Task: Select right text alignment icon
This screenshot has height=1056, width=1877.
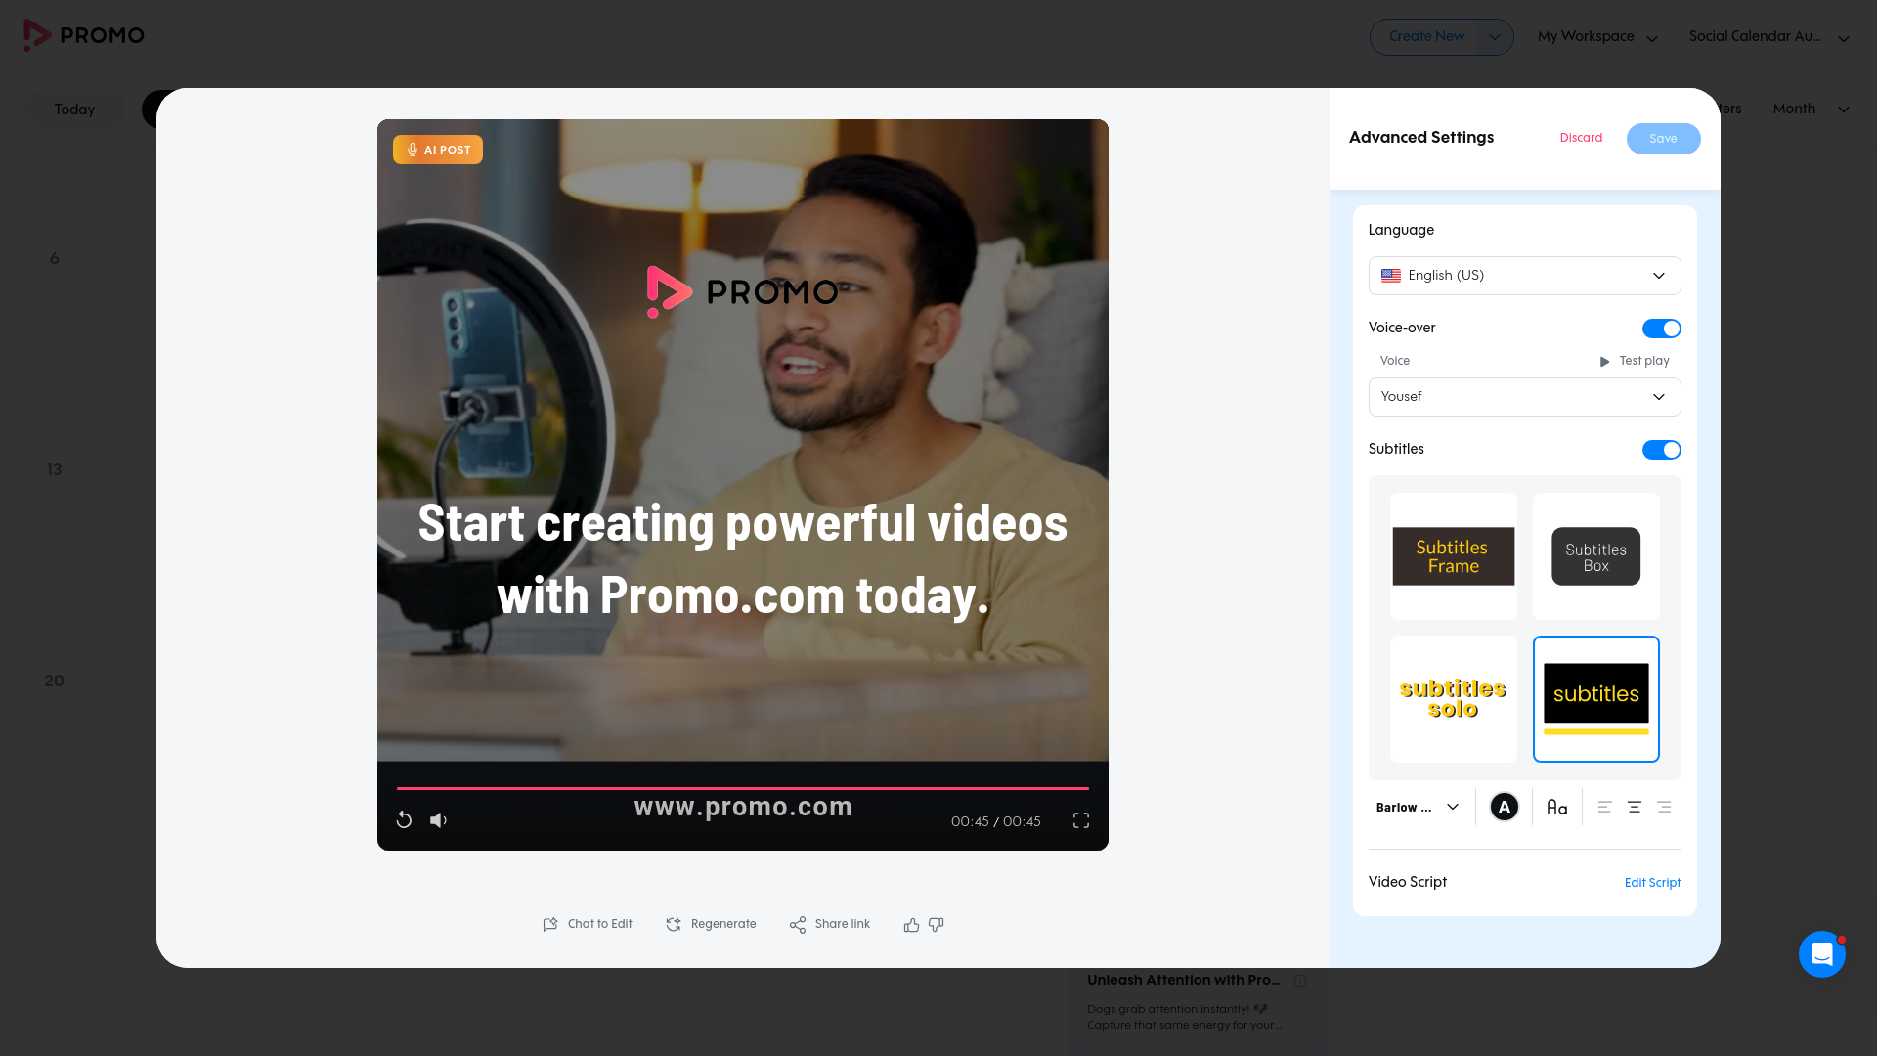Action: tap(1664, 808)
